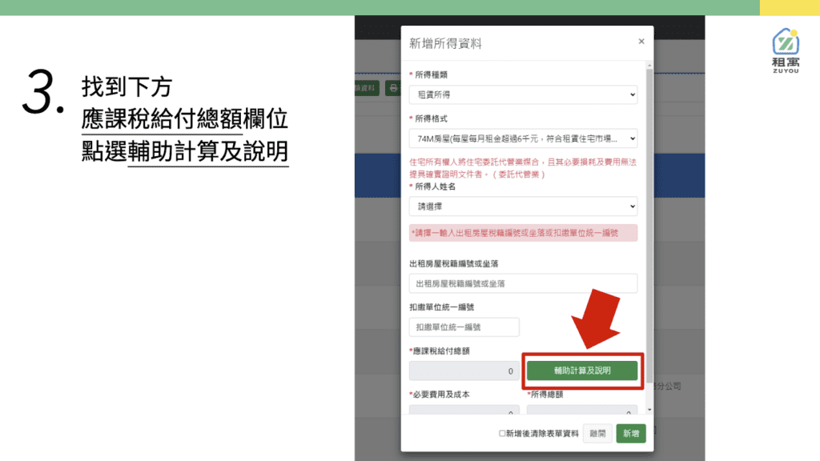820x461 pixels.
Task: Click the dialog scrollbar's up arrow
Action: [x=649, y=66]
